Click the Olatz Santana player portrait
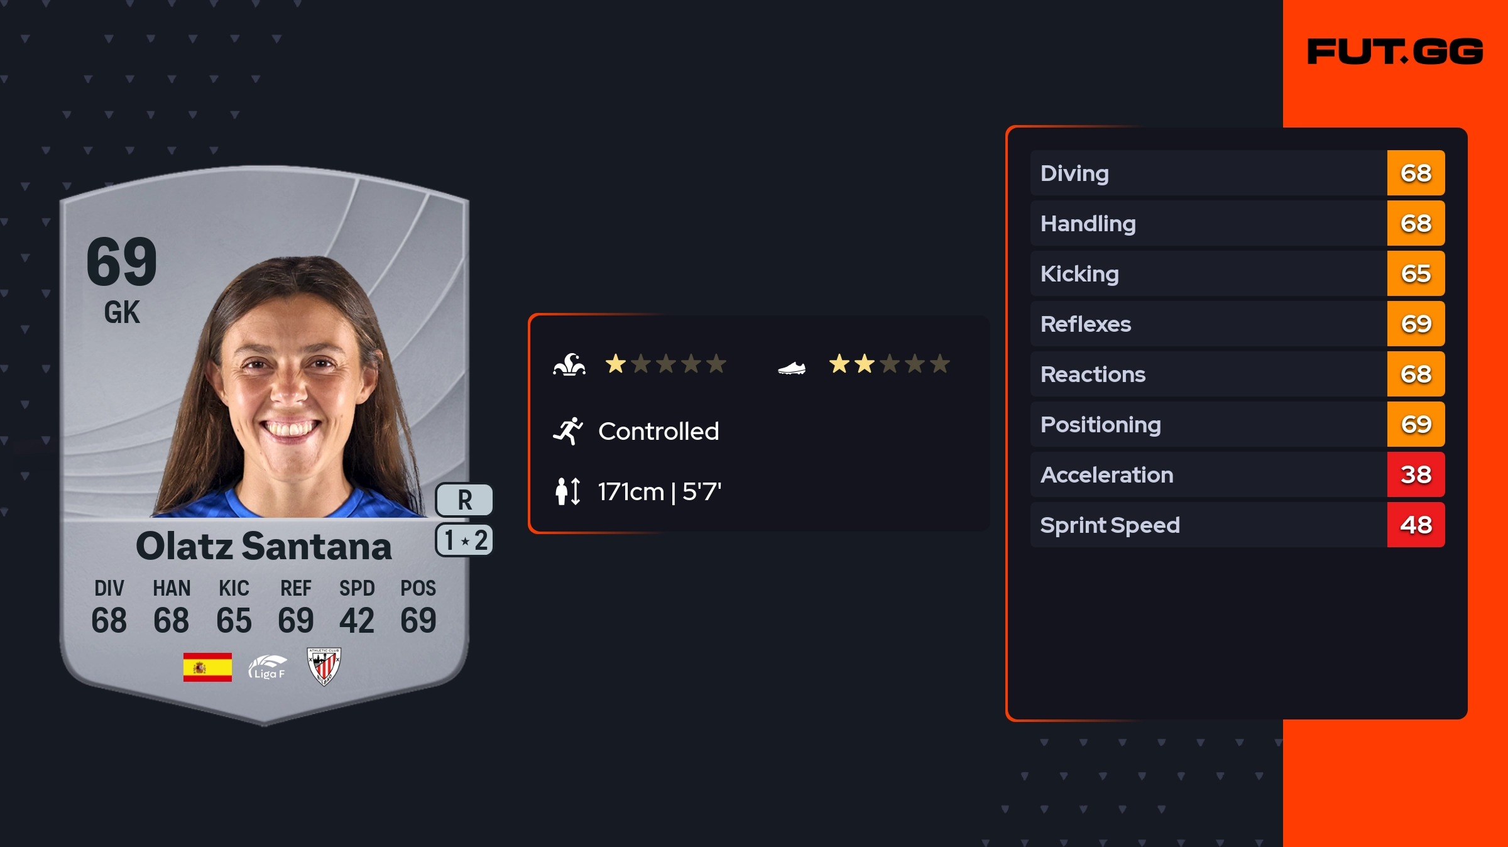 pyautogui.click(x=289, y=390)
